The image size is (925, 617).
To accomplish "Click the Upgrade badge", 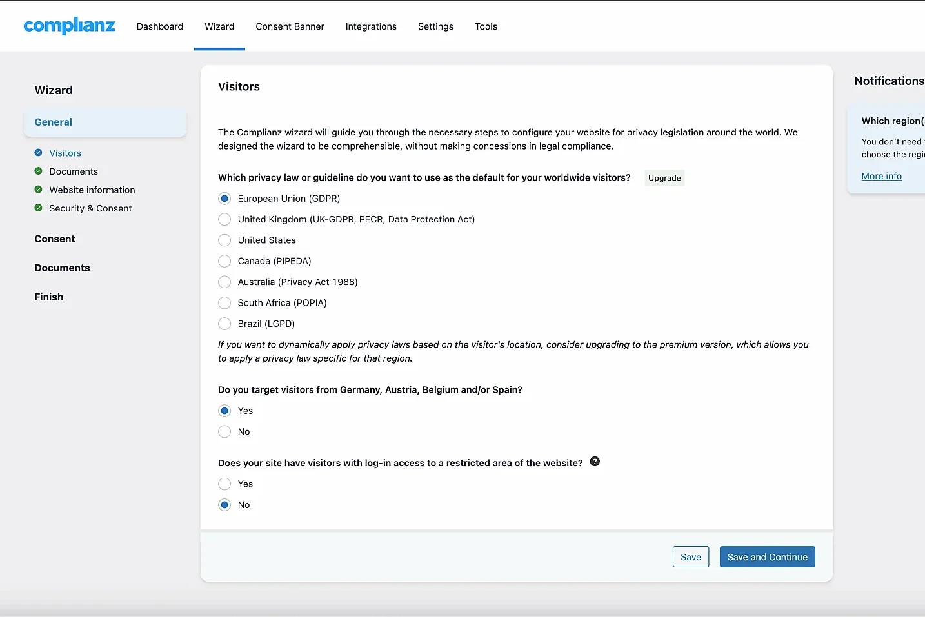I will pos(664,178).
